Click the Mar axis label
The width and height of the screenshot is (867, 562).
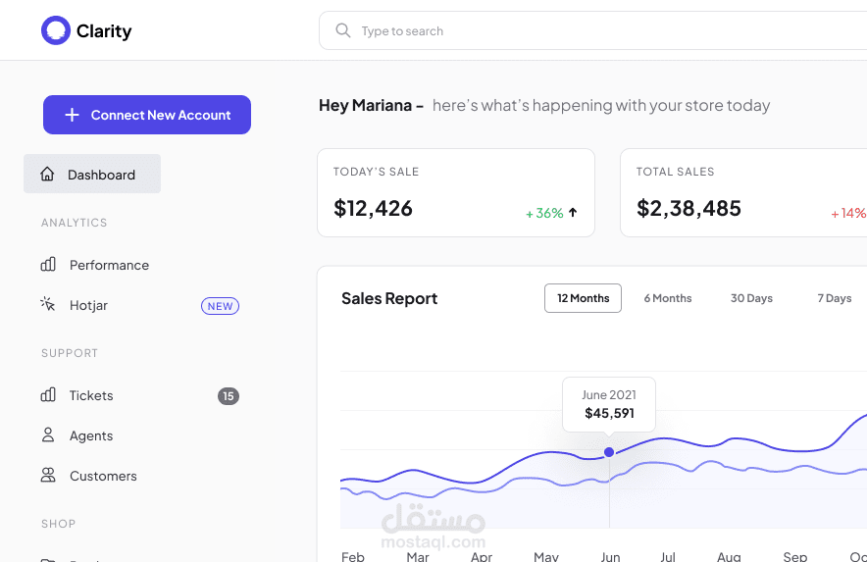418,556
